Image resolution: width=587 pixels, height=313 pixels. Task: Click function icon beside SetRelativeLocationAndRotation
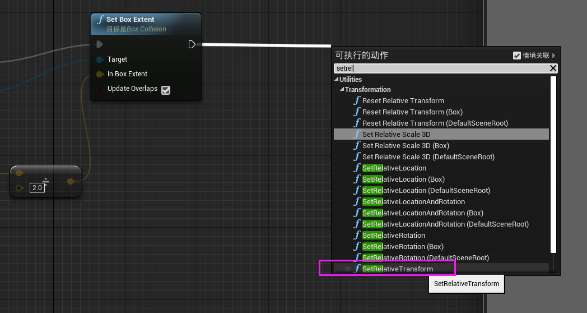tap(357, 202)
